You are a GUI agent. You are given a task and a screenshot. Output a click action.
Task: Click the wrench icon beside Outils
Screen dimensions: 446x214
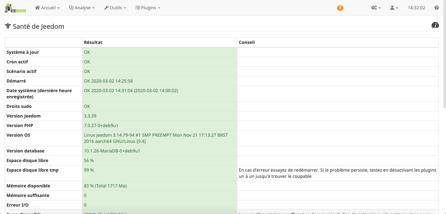(x=106, y=8)
